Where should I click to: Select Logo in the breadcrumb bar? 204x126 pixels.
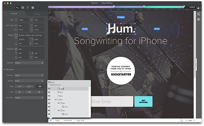(78, 121)
